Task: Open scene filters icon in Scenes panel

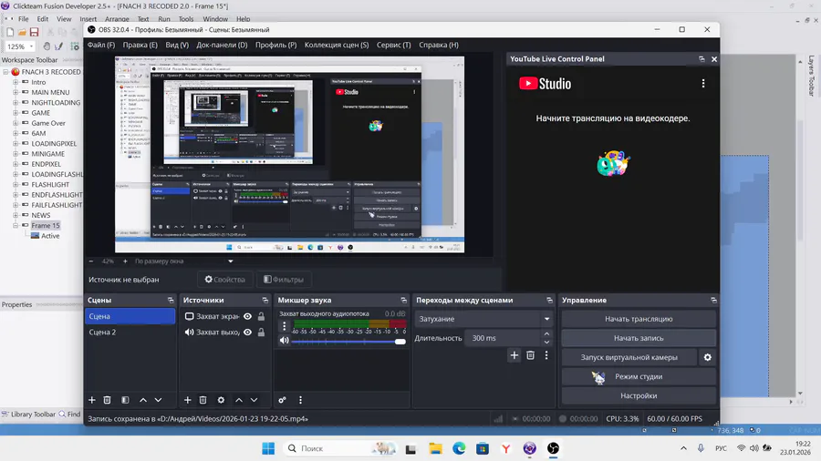Action: (x=125, y=400)
